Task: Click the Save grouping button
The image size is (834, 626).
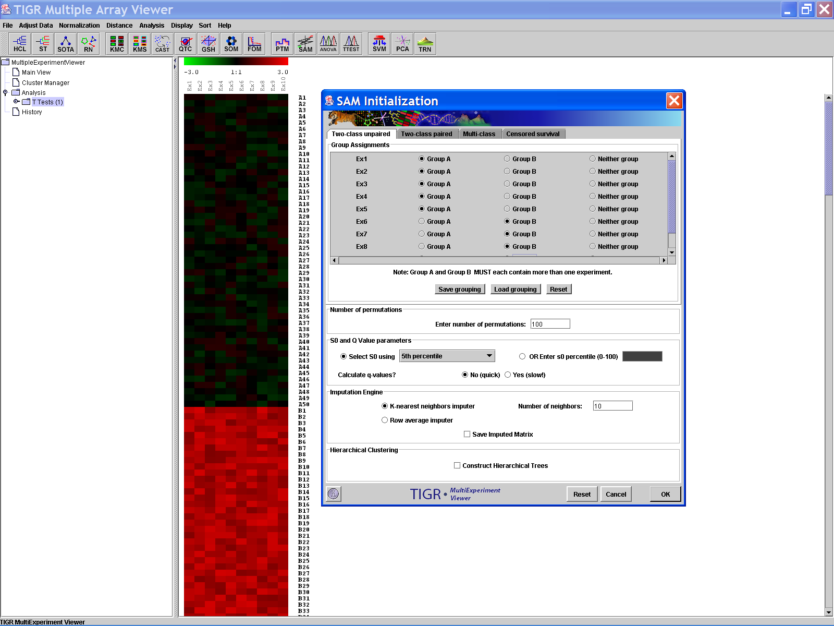Action: coord(459,289)
